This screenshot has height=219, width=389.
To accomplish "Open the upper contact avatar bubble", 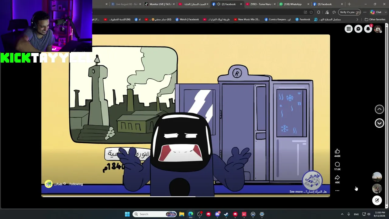I will pyautogui.click(x=377, y=177).
